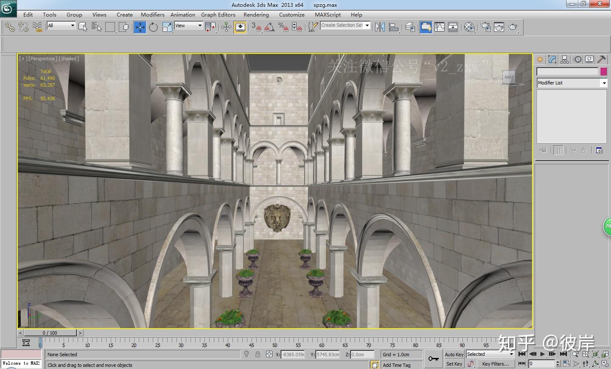
Task: Click the Set Key button
Action: point(454,364)
